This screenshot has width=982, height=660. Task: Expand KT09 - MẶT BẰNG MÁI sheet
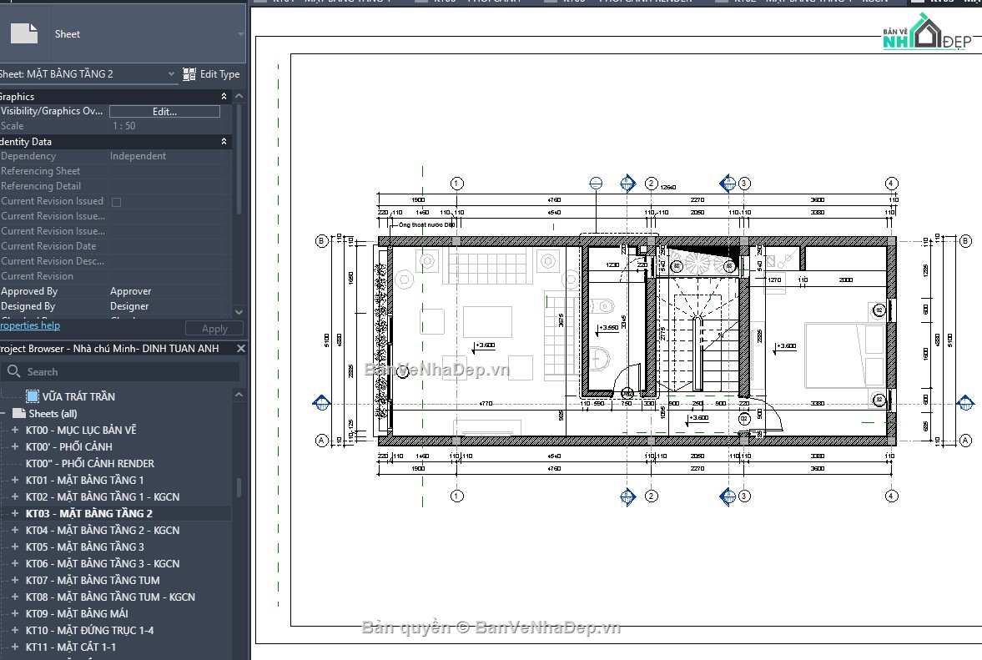(15, 613)
